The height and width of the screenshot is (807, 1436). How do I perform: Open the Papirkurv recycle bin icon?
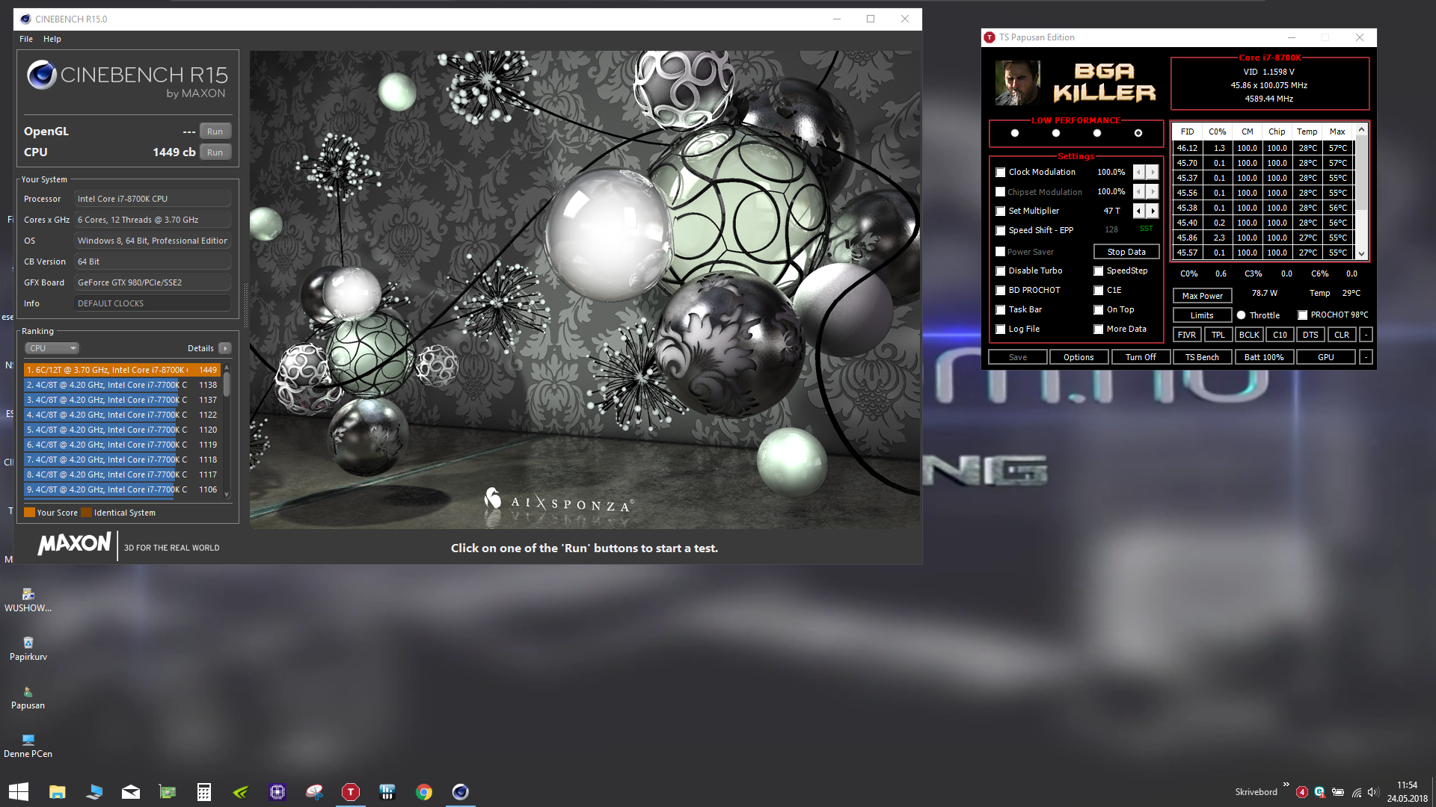pyautogui.click(x=28, y=649)
